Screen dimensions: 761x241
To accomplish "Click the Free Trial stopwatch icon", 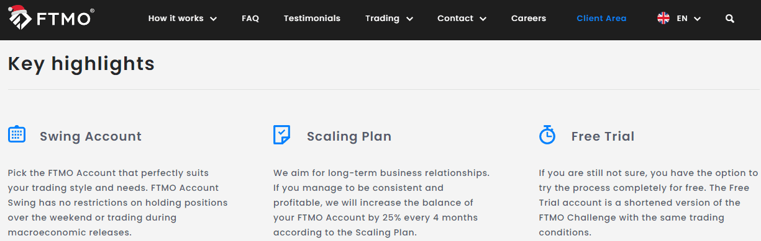I will click(547, 135).
